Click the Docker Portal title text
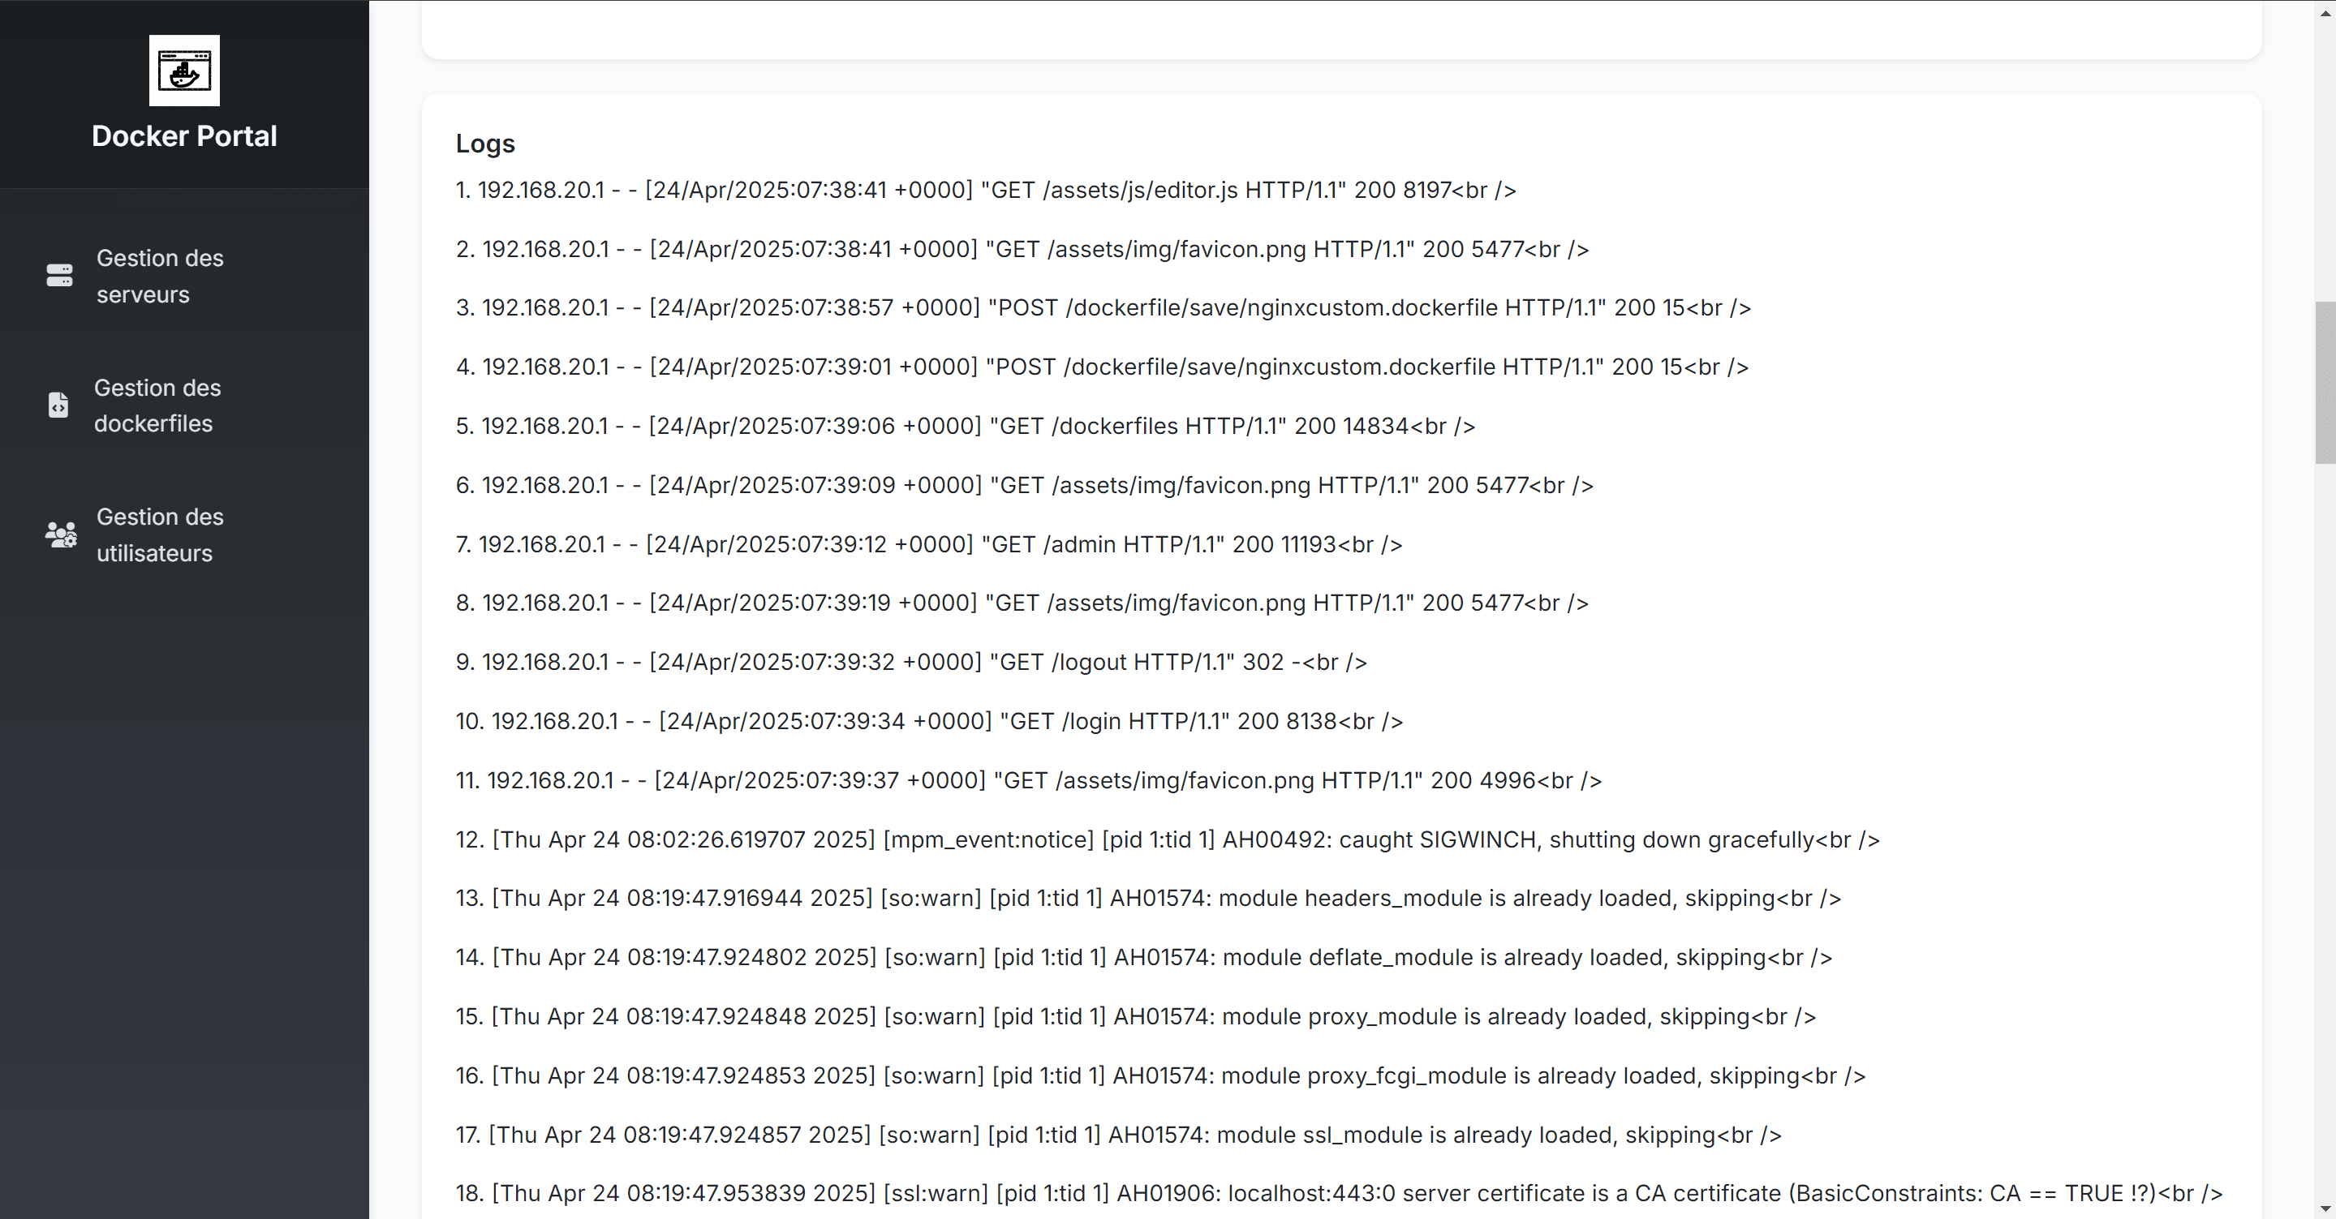 coord(184,135)
